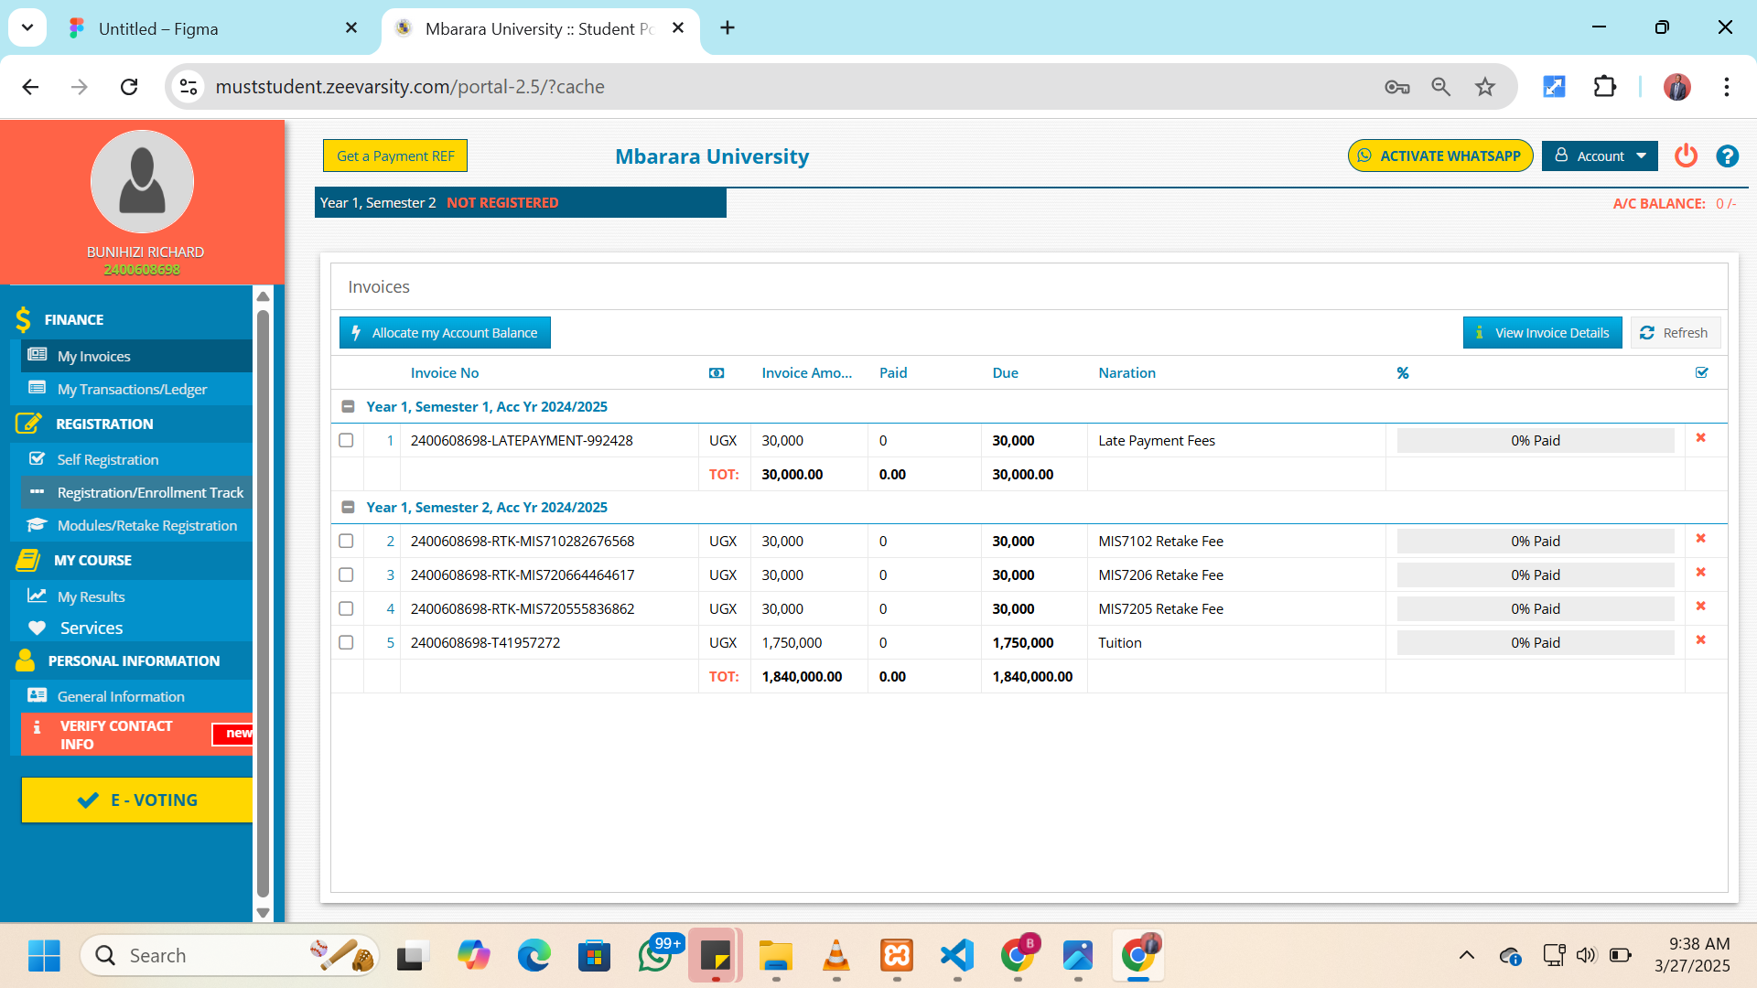Collapse Year 1, Semester 2 invoice group

(348, 508)
